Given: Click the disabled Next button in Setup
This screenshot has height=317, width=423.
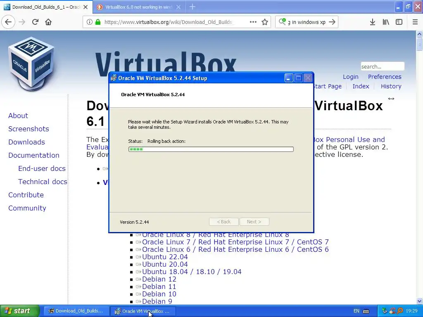Looking at the screenshot, I should point(254,222).
